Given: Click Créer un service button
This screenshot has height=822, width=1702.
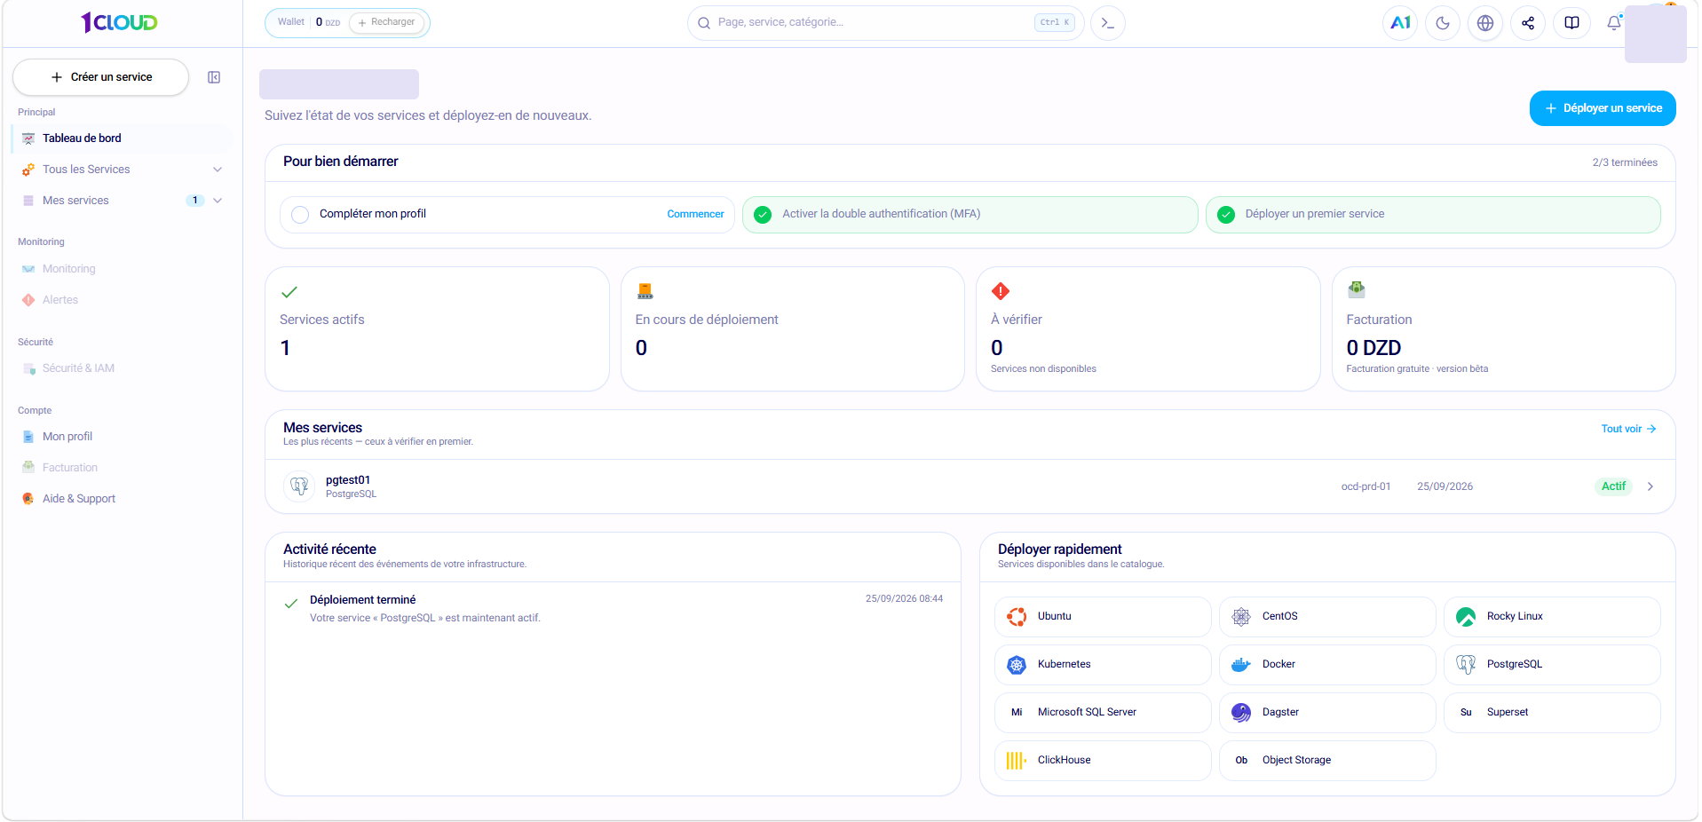Looking at the screenshot, I should pyautogui.click(x=100, y=77).
